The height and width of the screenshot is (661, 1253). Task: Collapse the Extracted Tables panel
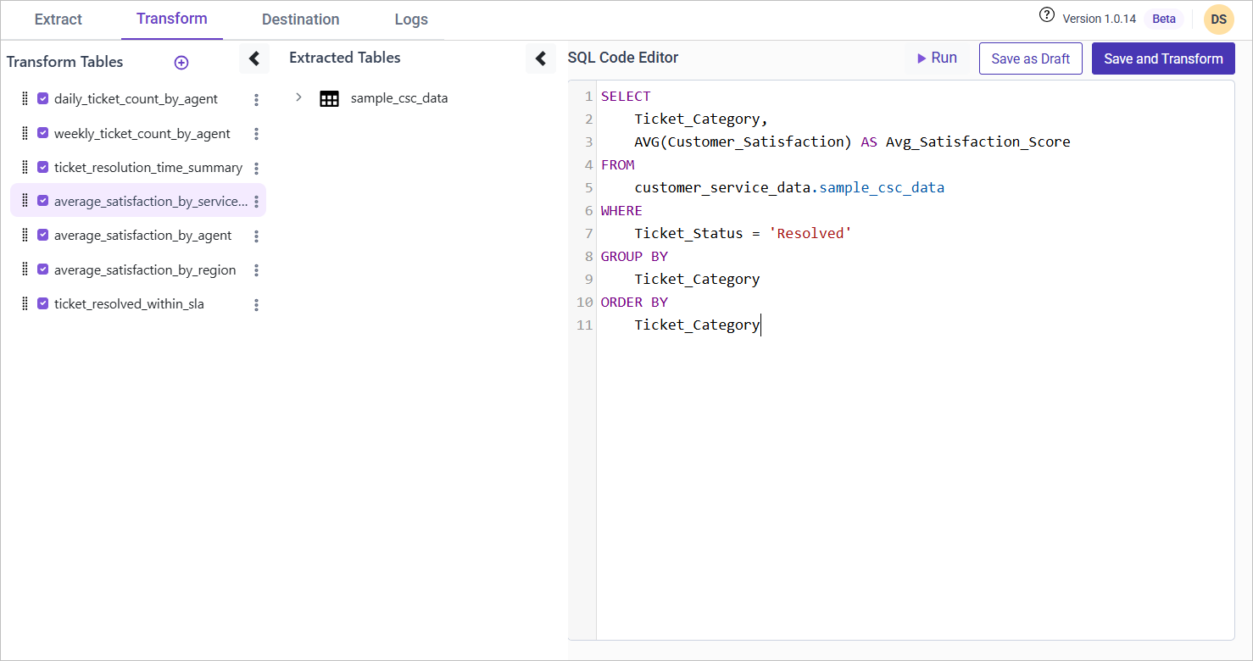click(x=541, y=58)
